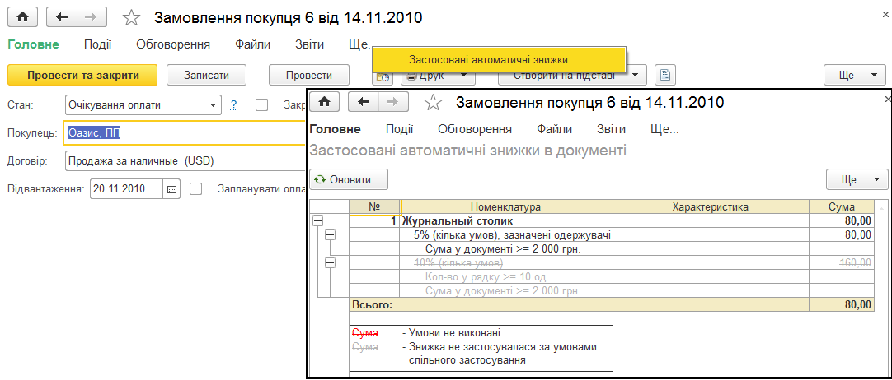Click the Договір field Продажа за наличные (USD)

point(186,161)
